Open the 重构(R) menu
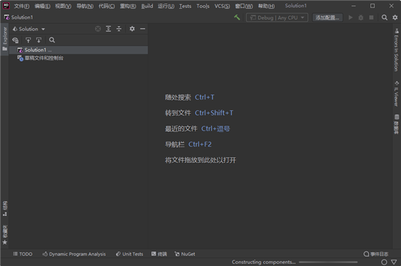The image size is (401, 266). coord(128,6)
